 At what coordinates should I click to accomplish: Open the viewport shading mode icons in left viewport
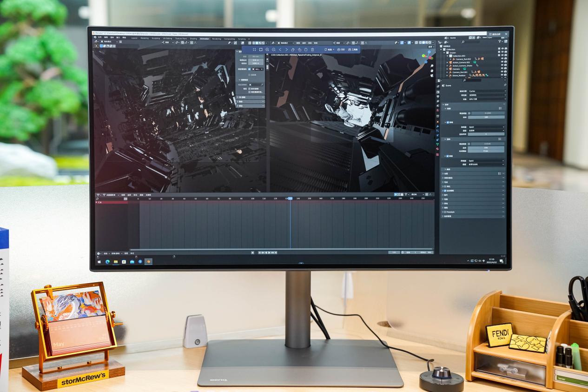[258, 43]
